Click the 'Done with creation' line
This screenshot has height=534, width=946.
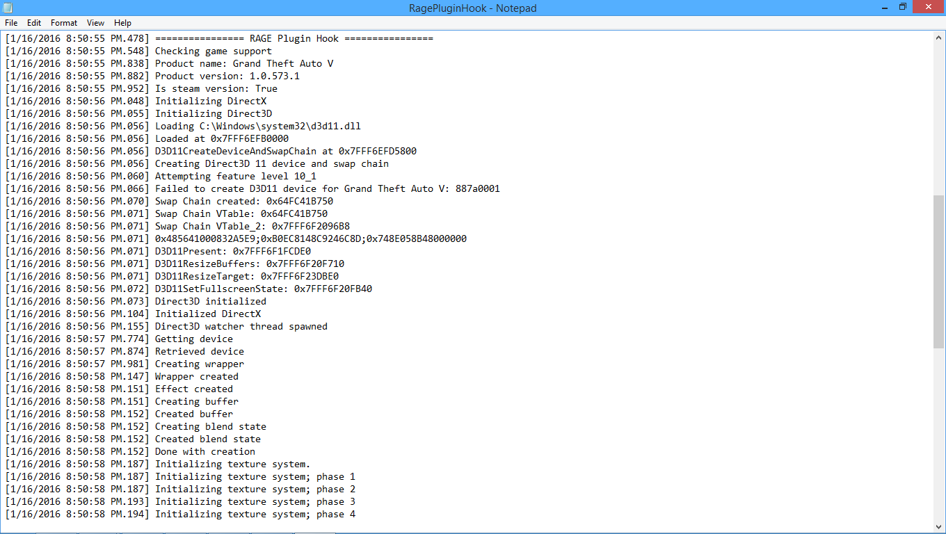(x=130, y=451)
